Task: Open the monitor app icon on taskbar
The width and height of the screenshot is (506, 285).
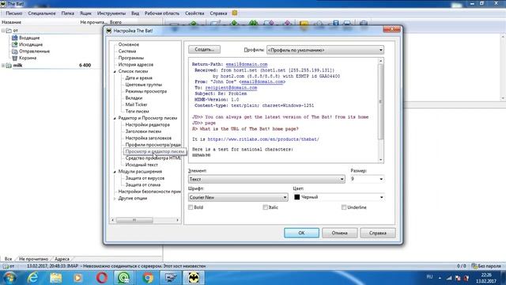Action: click(x=171, y=278)
